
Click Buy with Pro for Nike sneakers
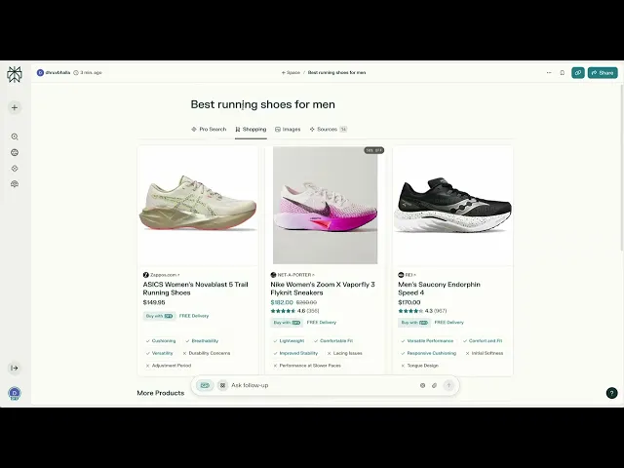(287, 323)
